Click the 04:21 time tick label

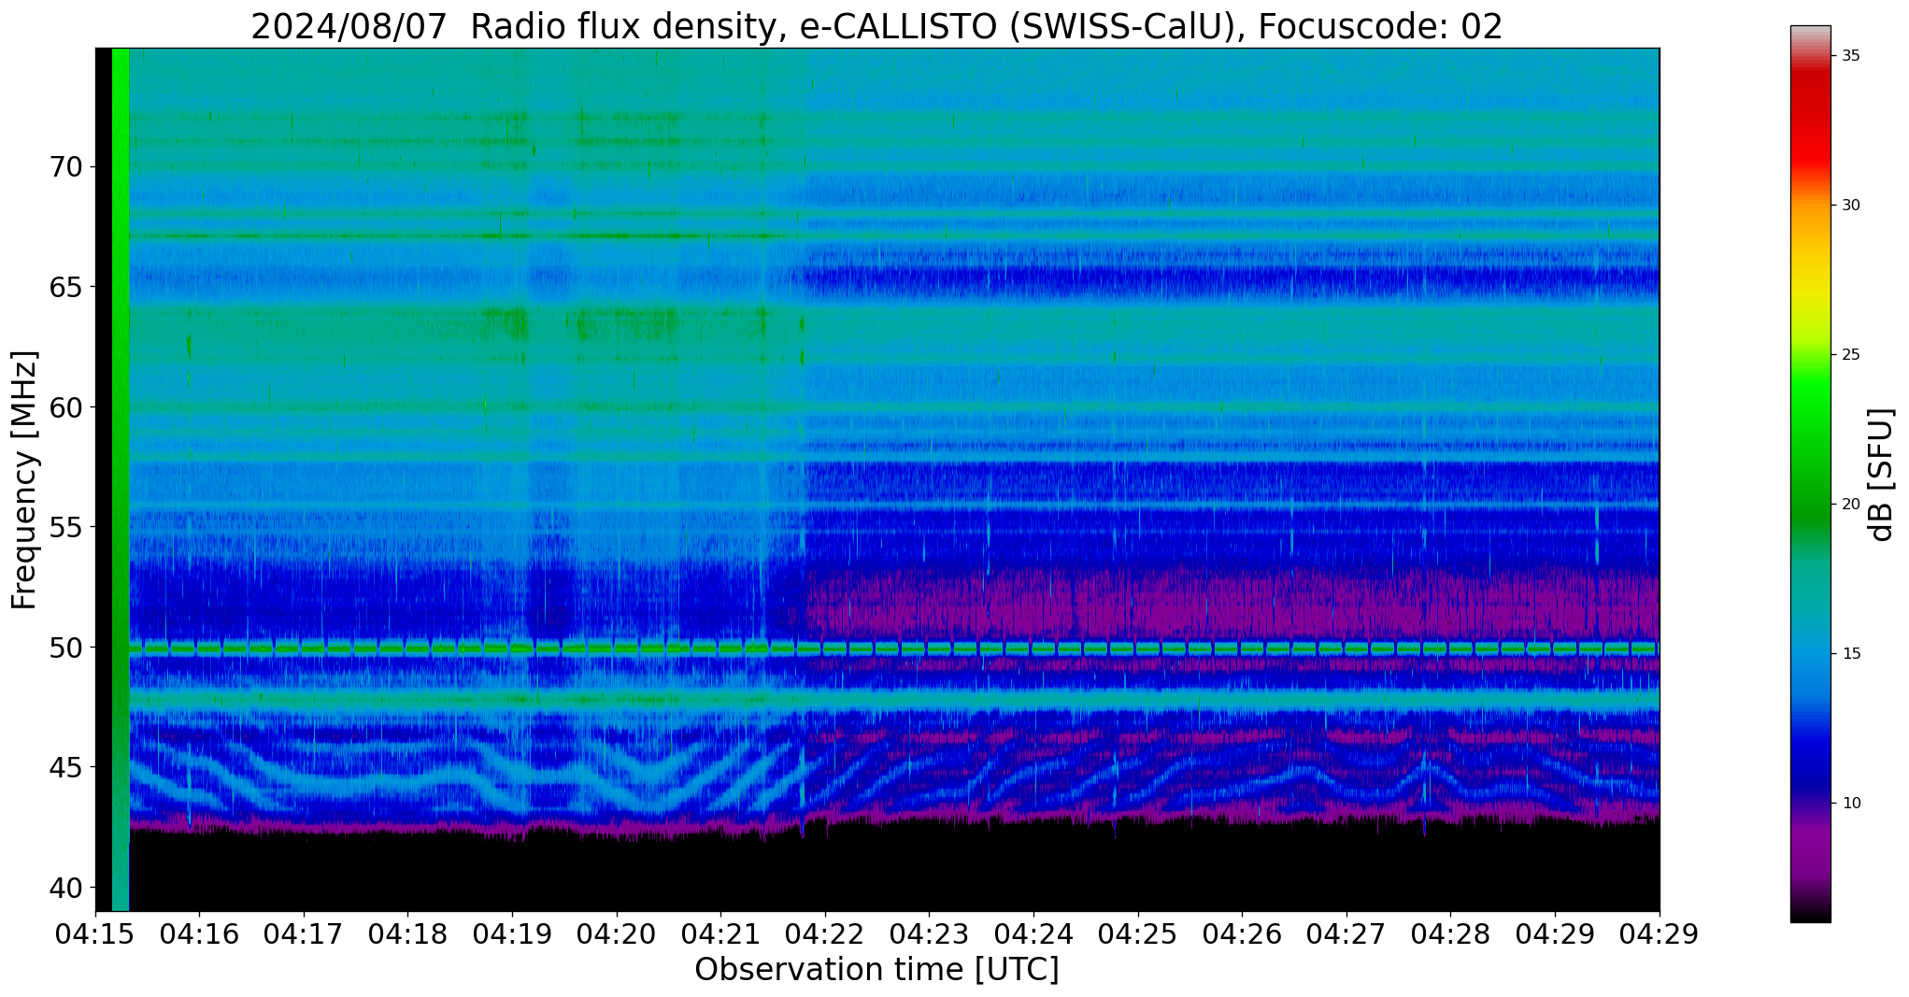click(720, 934)
